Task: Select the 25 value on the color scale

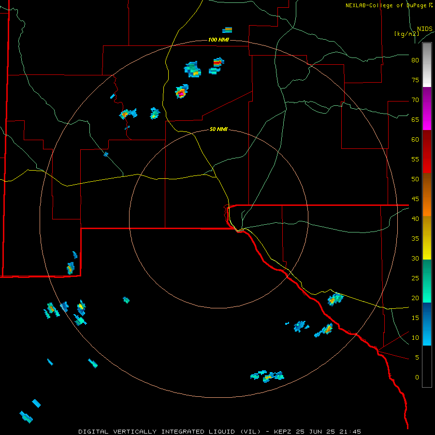Action: click(415, 278)
